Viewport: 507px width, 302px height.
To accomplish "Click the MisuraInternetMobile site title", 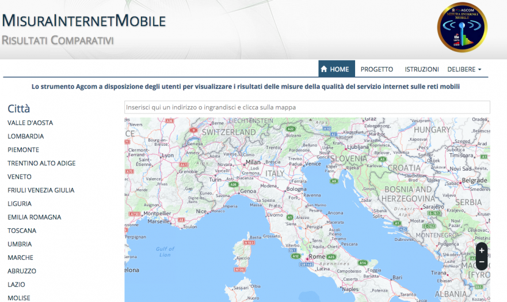I will (84, 20).
